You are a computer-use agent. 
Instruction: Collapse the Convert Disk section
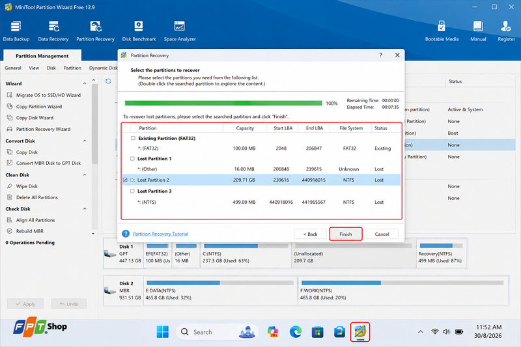85,141
